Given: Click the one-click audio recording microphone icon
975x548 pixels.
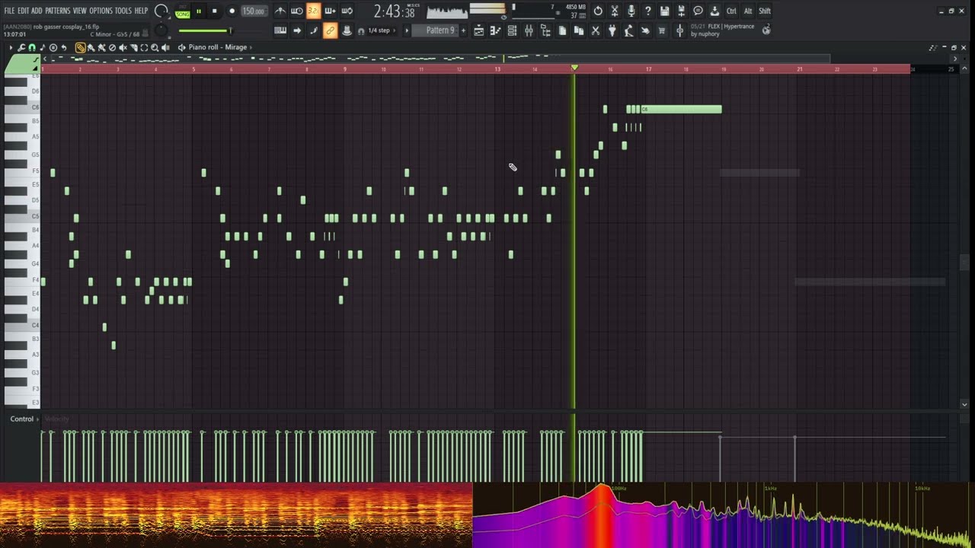Looking at the screenshot, I should (x=631, y=11).
